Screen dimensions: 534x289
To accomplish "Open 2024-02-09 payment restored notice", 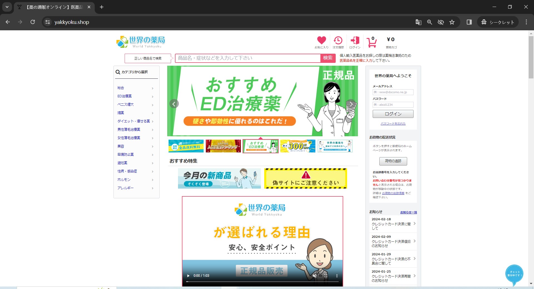I will pyautogui.click(x=393, y=241).
